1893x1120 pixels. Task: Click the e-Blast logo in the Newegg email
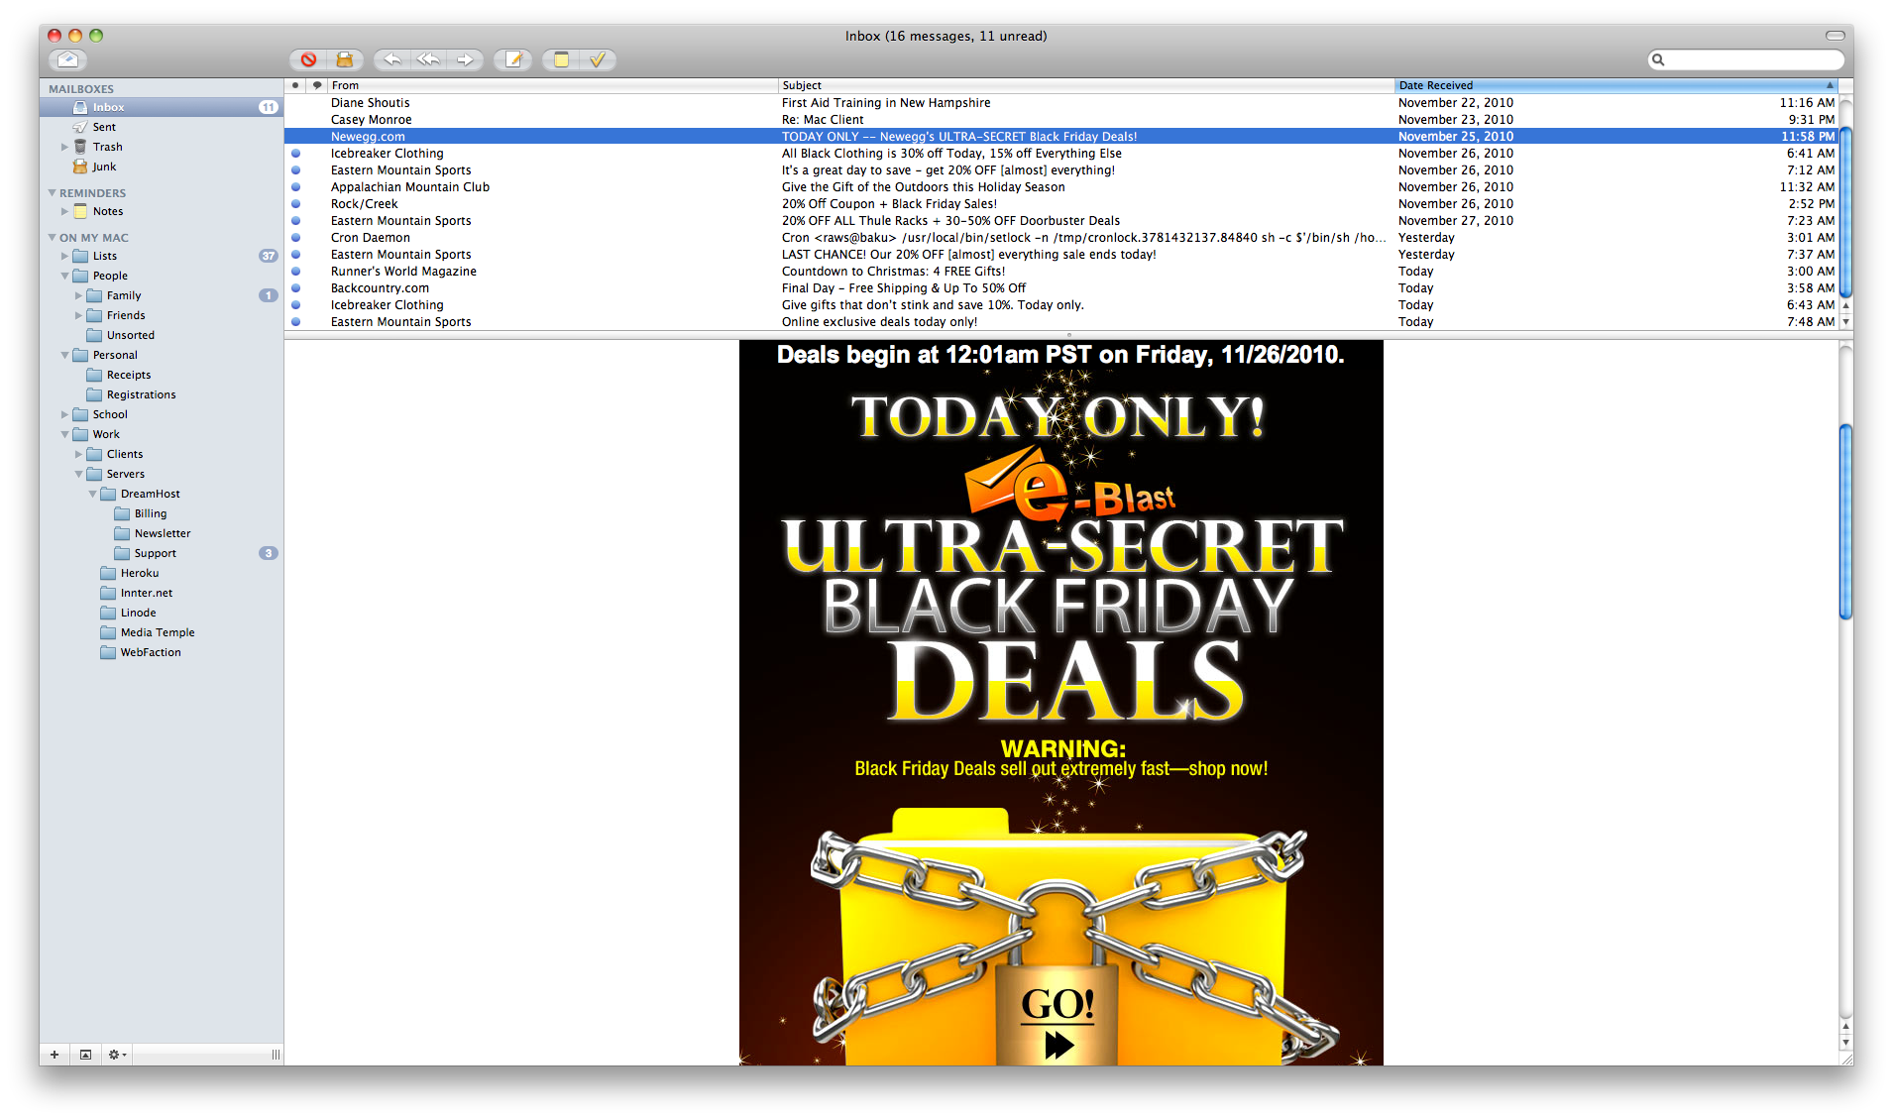[x=1070, y=486]
